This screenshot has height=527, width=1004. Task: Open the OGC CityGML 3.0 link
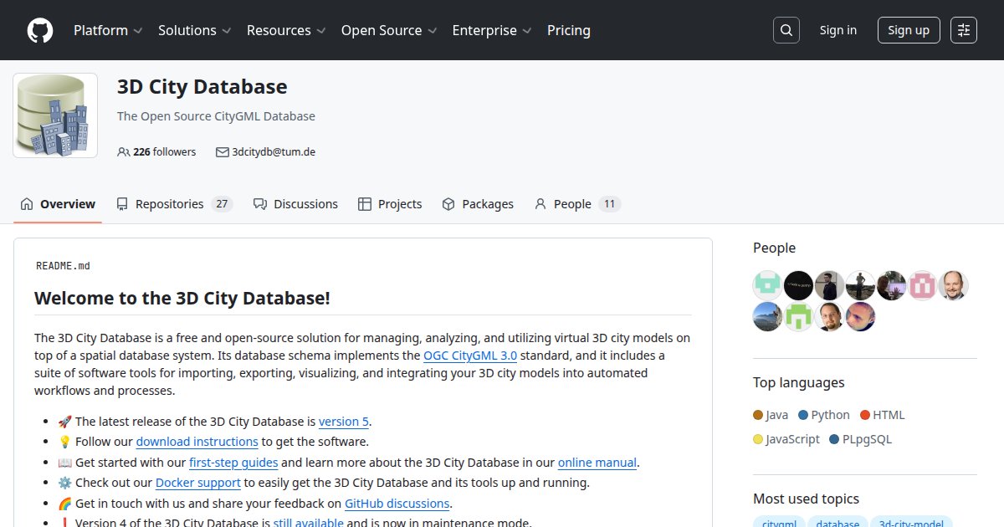[x=470, y=356]
